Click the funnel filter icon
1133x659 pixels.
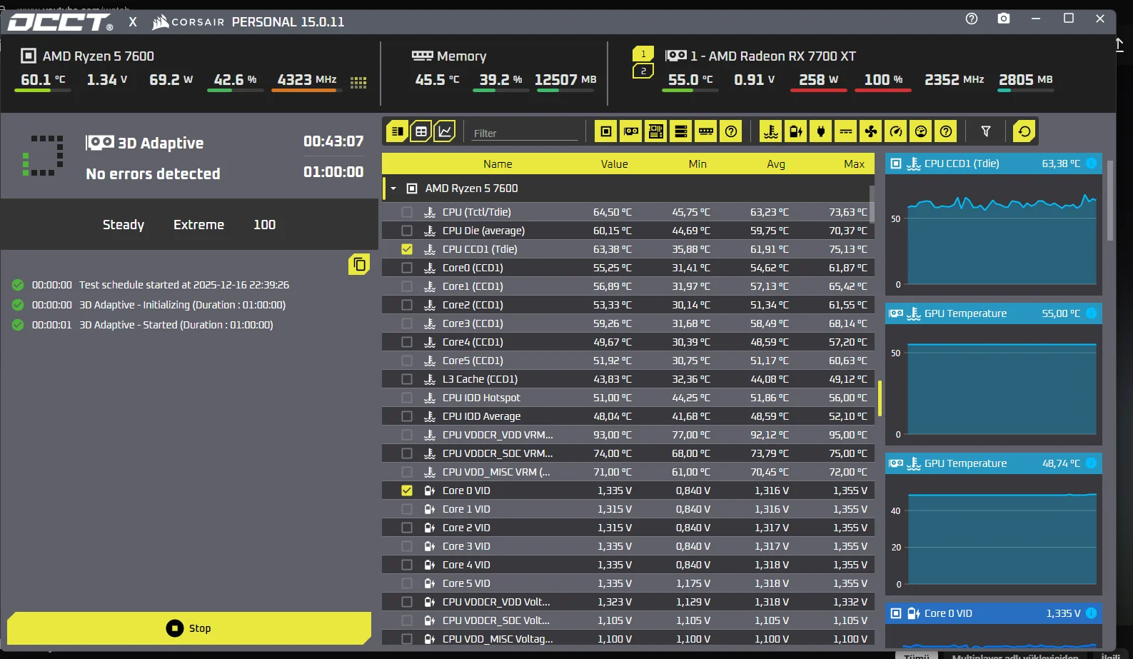click(x=986, y=131)
